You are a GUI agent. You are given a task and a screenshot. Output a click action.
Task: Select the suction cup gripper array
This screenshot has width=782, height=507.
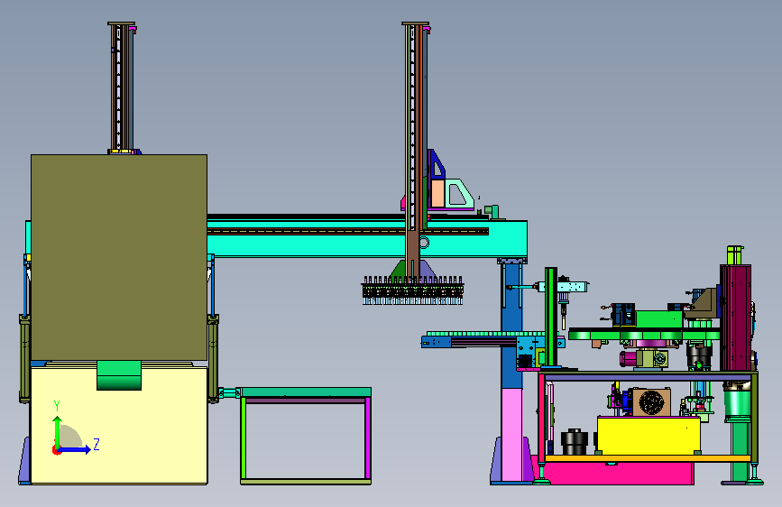click(x=413, y=290)
